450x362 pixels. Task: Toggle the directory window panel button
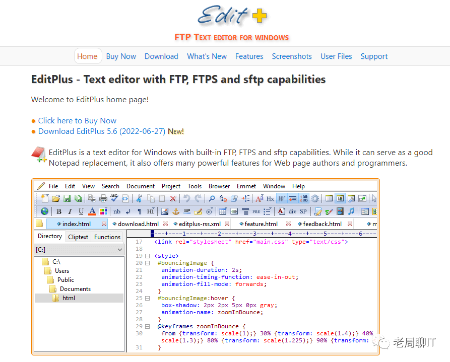[340, 198]
